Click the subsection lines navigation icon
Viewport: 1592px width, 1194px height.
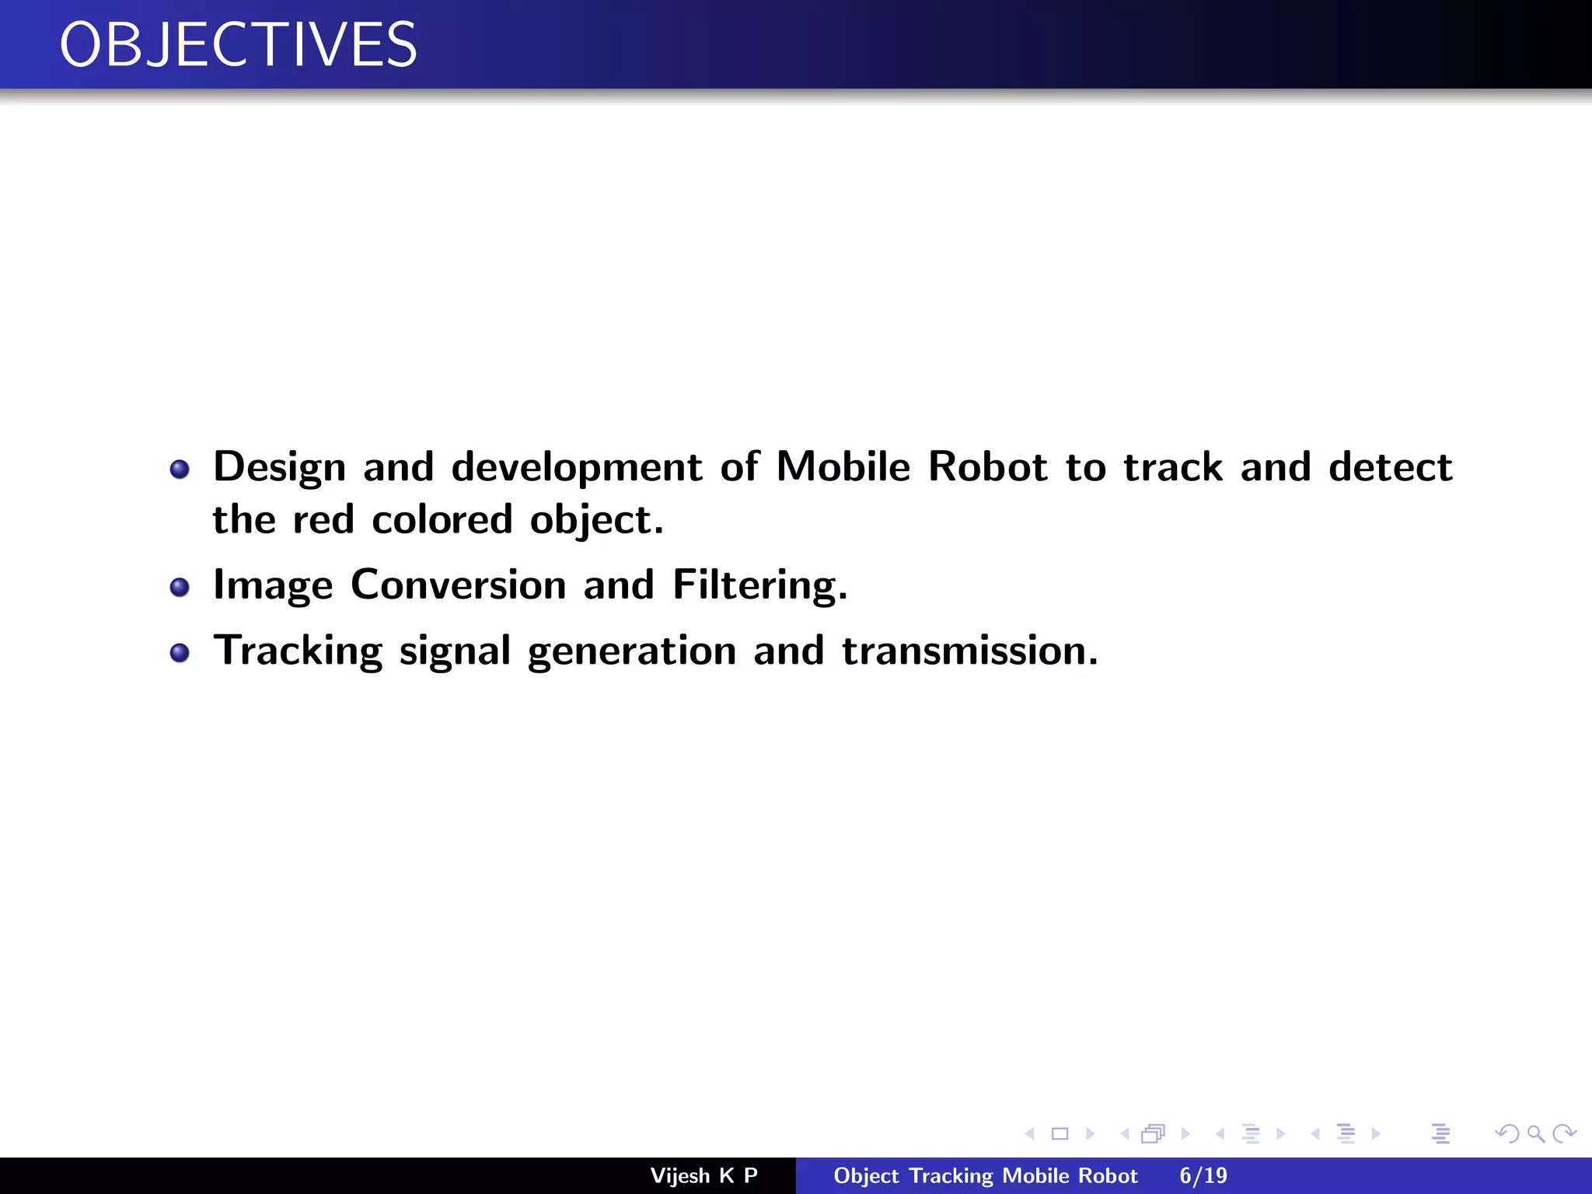pos(1251,1134)
